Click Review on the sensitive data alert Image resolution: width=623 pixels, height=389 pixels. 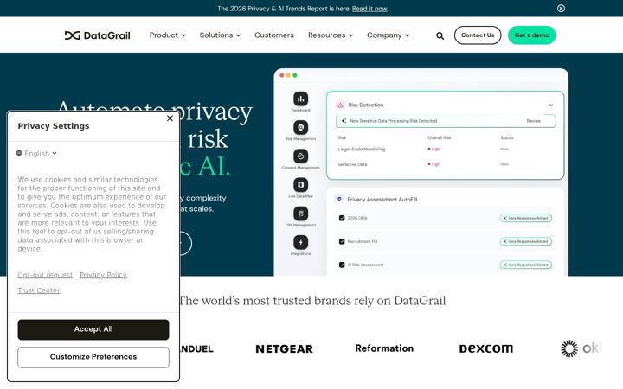pos(533,121)
